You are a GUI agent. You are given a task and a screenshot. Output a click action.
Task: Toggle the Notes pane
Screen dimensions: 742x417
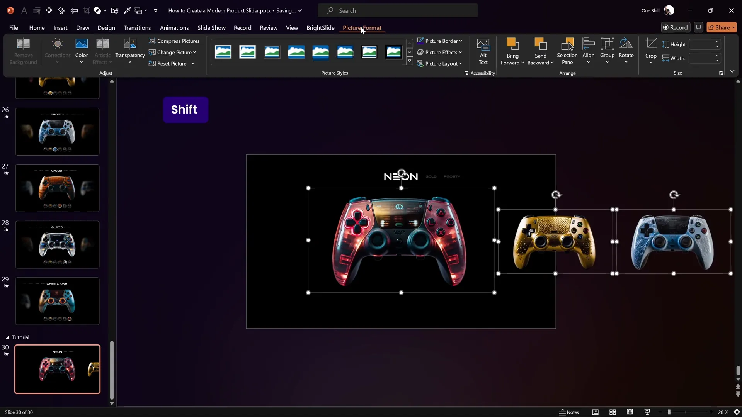click(569, 412)
